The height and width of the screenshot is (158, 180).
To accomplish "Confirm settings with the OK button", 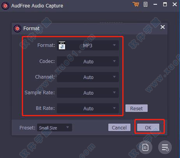I will click(x=148, y=127).
